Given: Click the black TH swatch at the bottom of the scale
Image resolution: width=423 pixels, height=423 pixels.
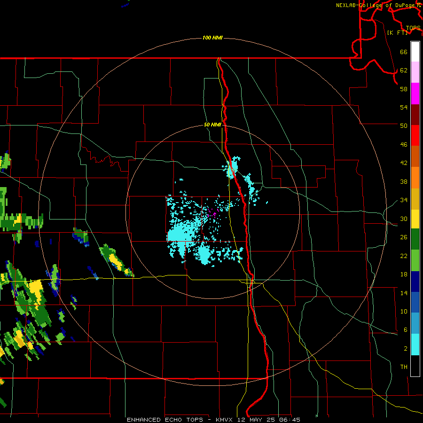Looking at the screenshot, I should coord(415,366).
